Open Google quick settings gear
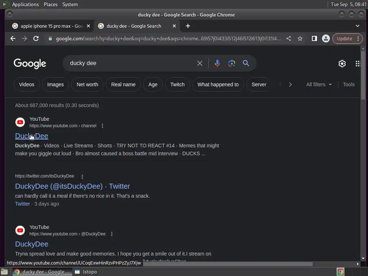 tap(342, 63)
